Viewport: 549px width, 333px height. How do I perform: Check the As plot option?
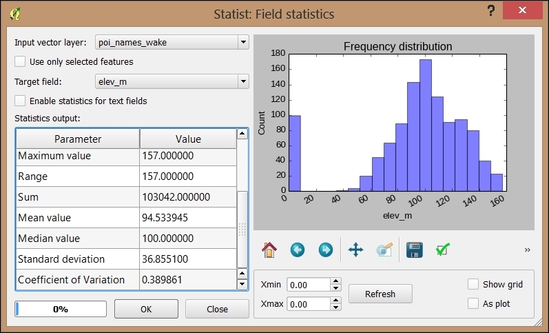pos(473,303)
